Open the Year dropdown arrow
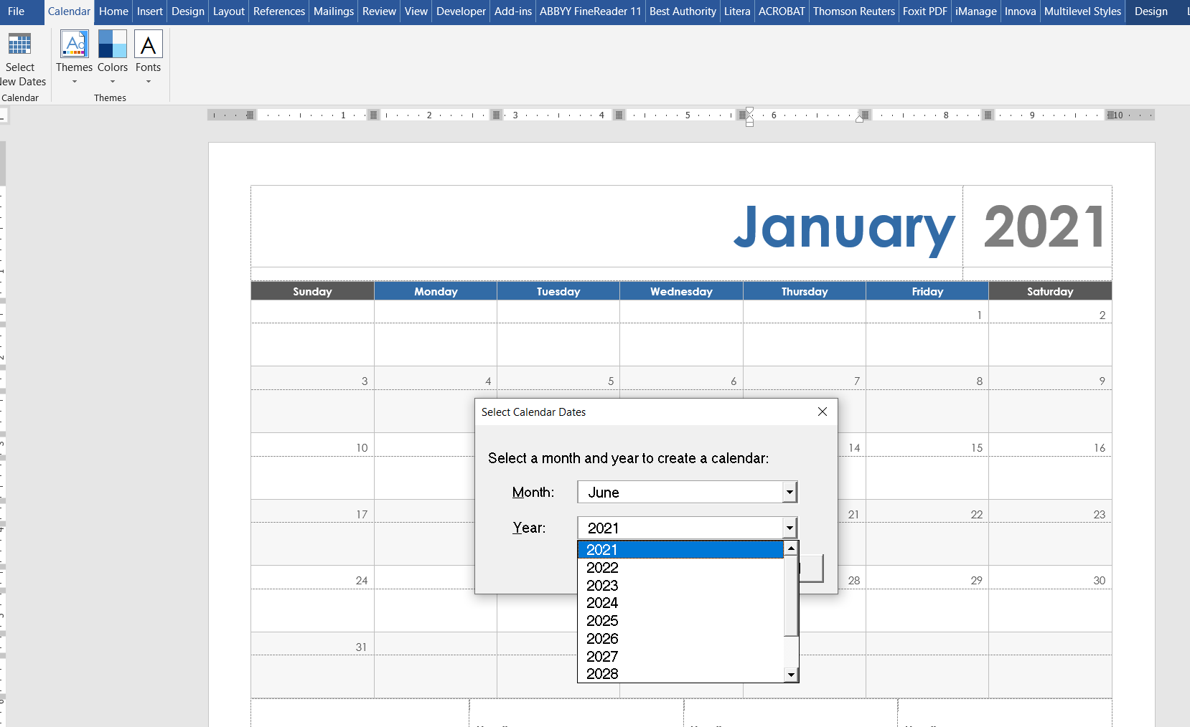Viewport: 1190px width, 727px height. click(789, 528)
